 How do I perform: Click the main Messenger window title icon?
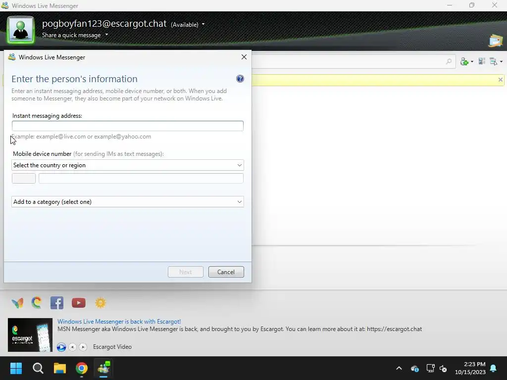pos(5,5)
